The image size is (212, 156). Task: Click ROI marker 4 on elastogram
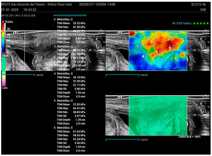coord(147,55)
